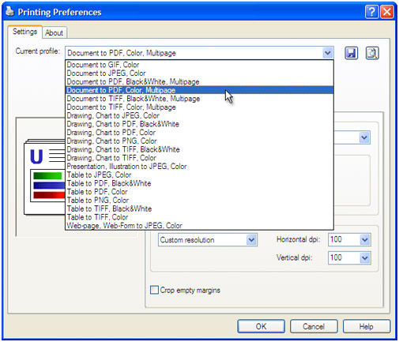Confirm with the OK button
The height and width of the screenshot is (342, 399).
coord(261,326)
